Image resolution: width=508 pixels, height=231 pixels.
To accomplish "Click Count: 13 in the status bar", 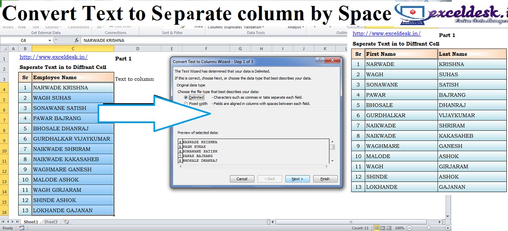I will (360, 228).
